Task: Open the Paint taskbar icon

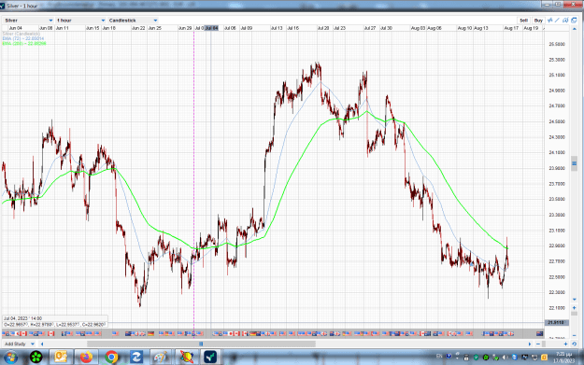Action: 161,358
